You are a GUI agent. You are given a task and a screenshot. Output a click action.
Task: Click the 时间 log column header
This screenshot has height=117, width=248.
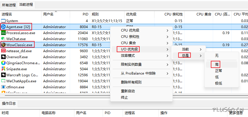(x=20, y=113)
